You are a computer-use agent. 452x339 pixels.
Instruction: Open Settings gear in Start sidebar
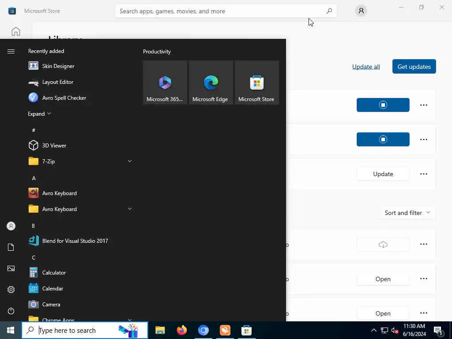(x=11, y=290)
